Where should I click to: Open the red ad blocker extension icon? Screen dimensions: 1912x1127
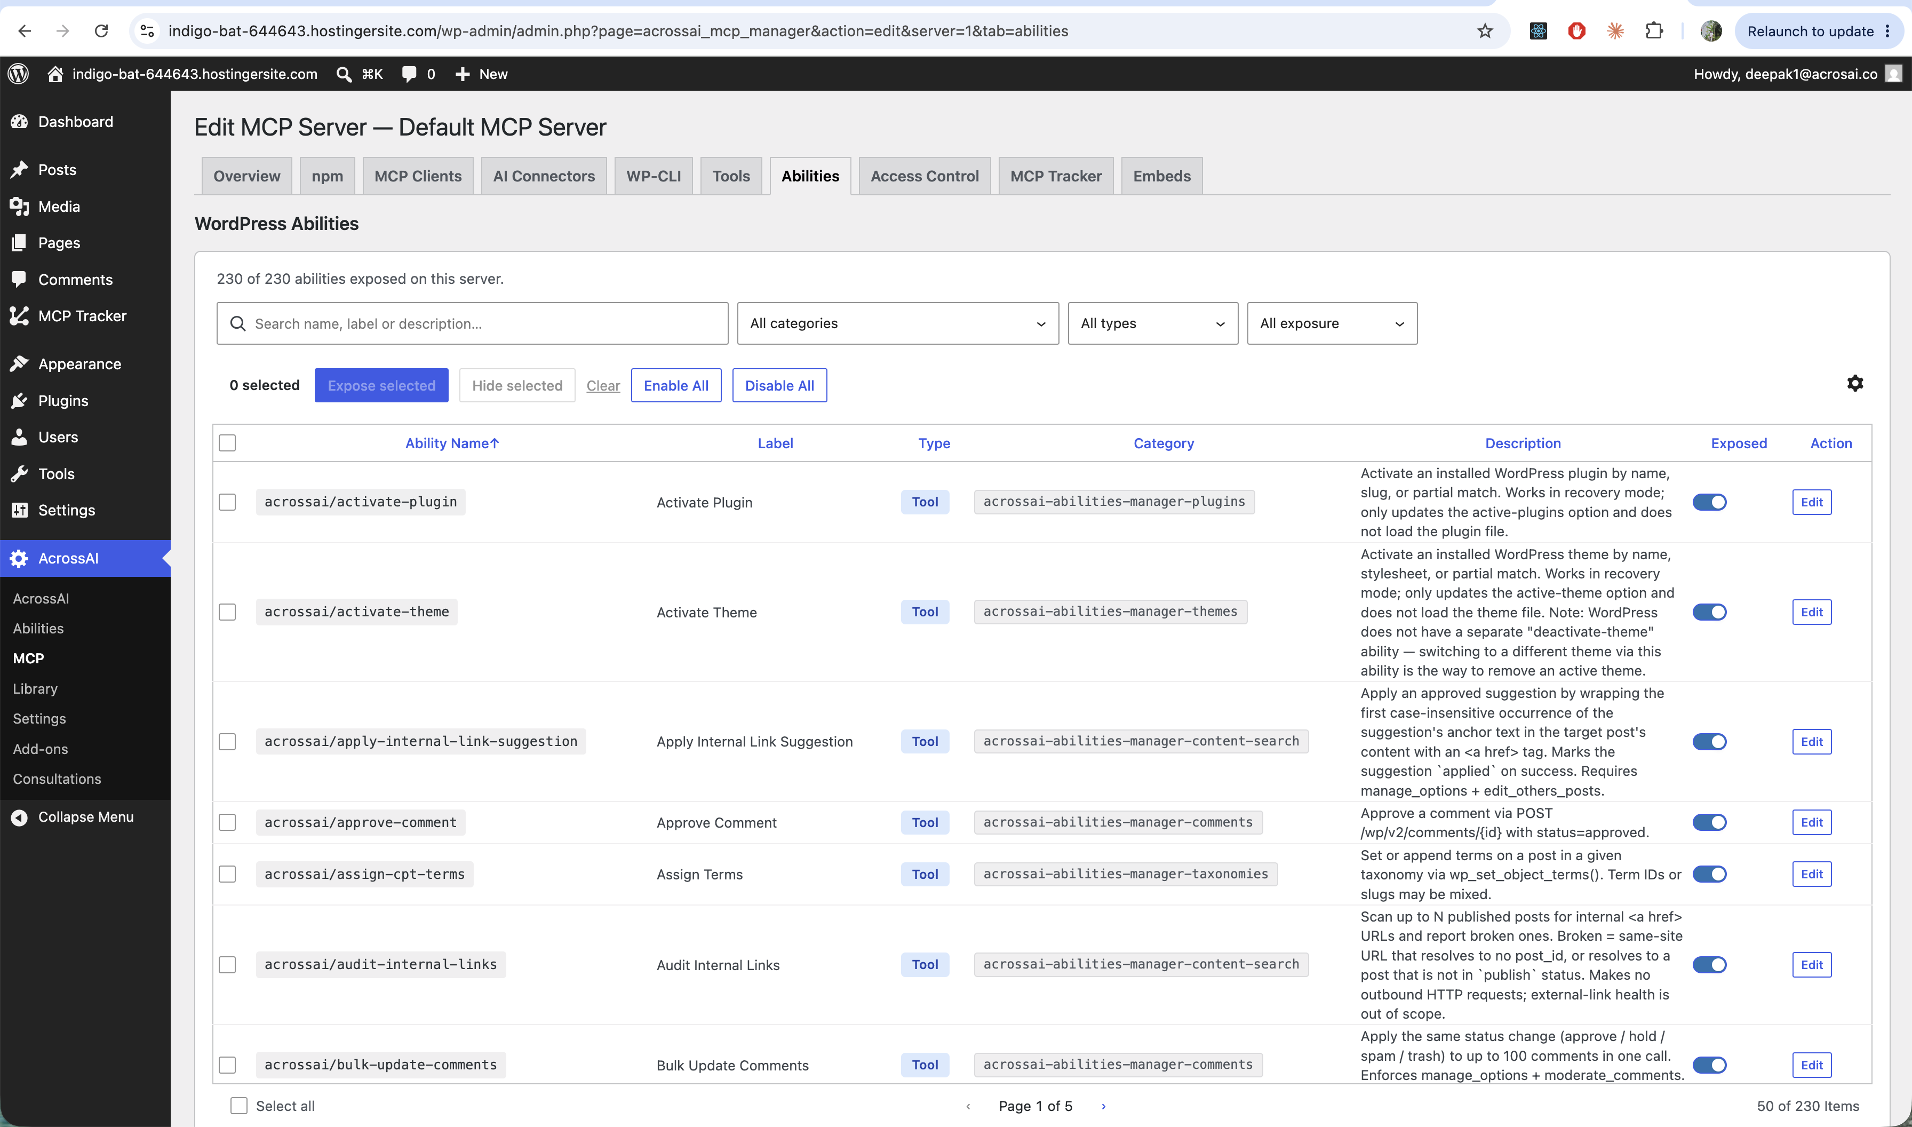1576,31
